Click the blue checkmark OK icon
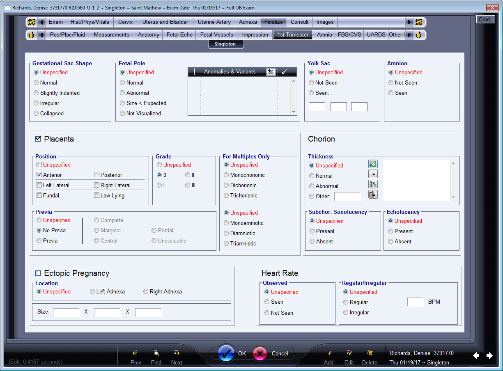This screenshot has height=371, width=503. (x=226, y=353)
